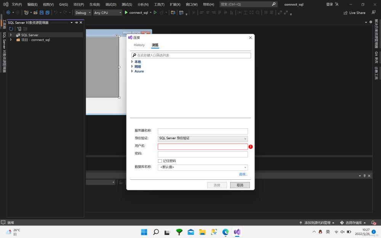Refresh the SQL Server Object Explorer
The width and height of the screenshot is (381, 238).
coord(11,29)
